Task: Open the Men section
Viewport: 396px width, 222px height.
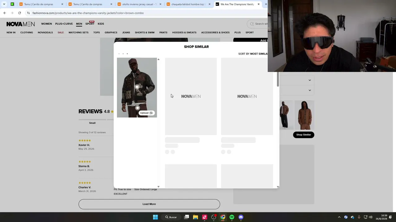Action: pos(79,24)
